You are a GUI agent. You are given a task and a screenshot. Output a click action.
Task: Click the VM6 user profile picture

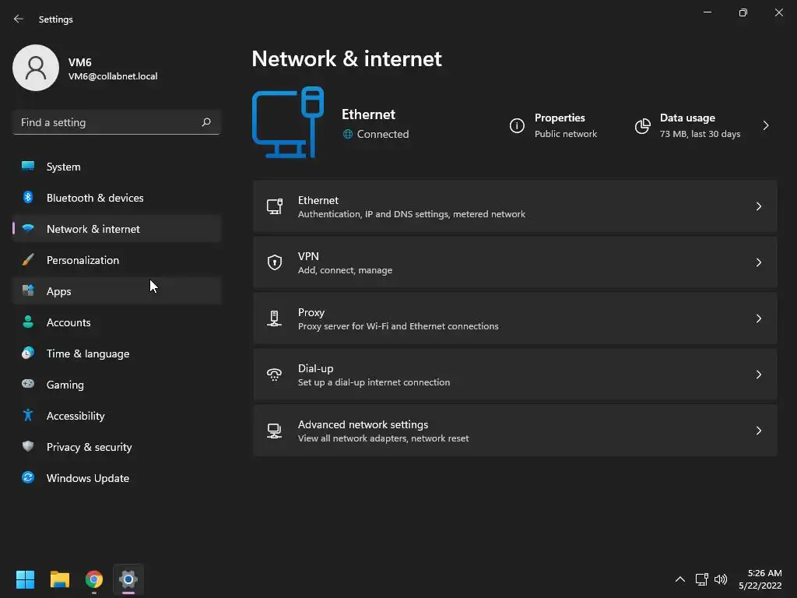36,68
